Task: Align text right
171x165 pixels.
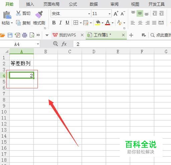Action: pyautogui.click(x=148, y=23)
